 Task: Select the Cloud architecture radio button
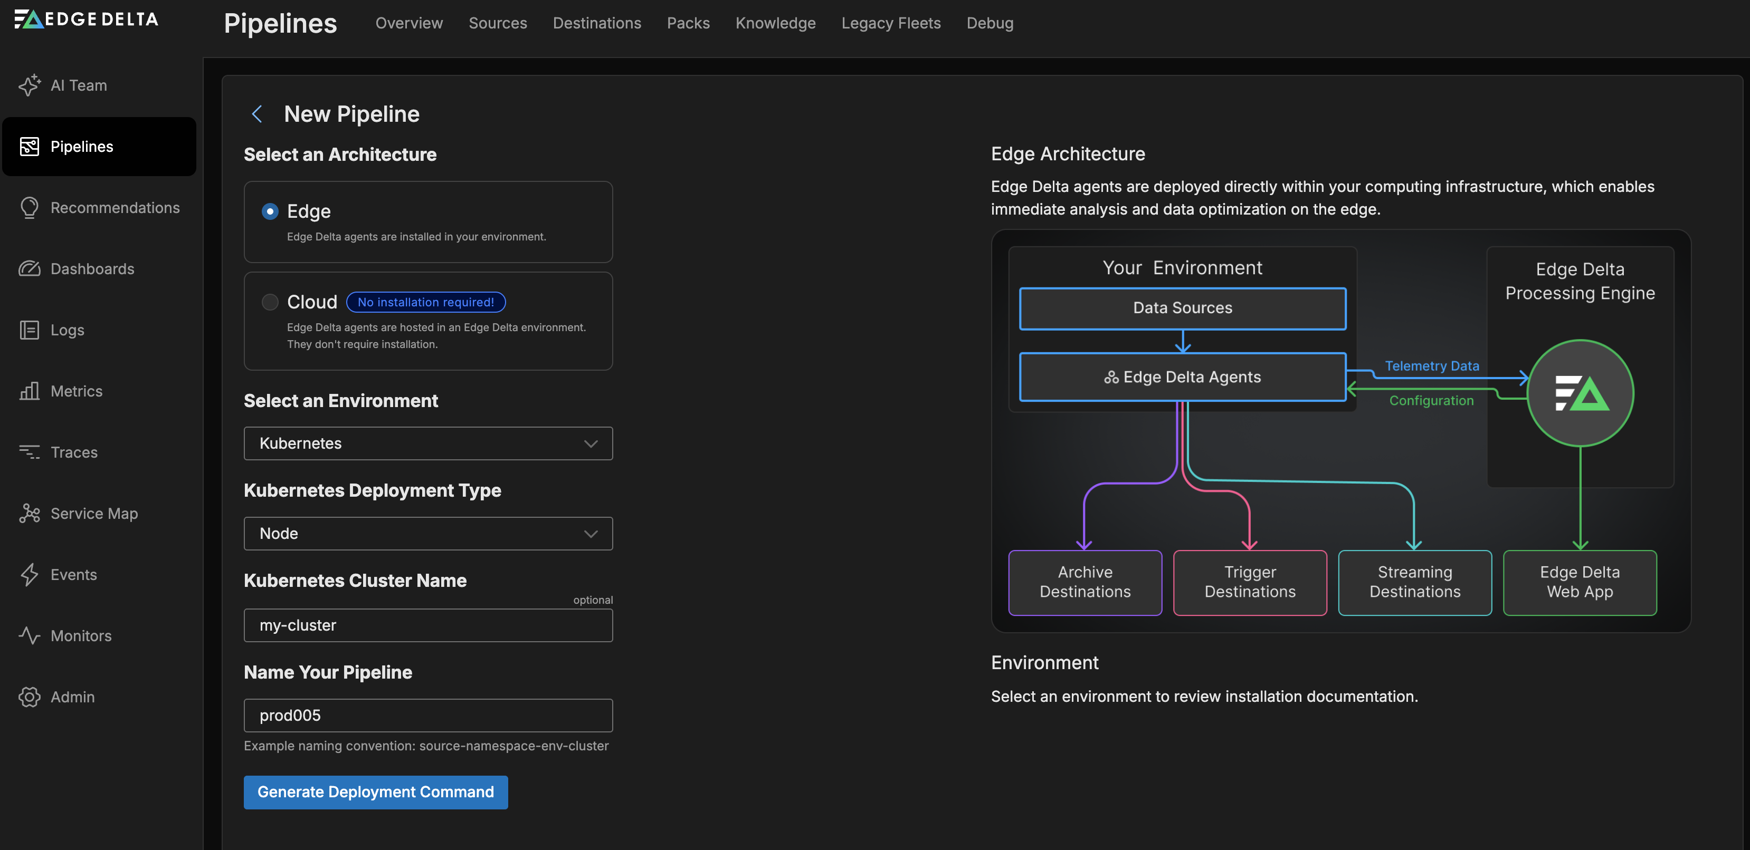coord(270,302)
